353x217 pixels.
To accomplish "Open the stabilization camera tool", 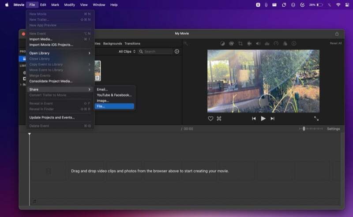I will [249, 44].
